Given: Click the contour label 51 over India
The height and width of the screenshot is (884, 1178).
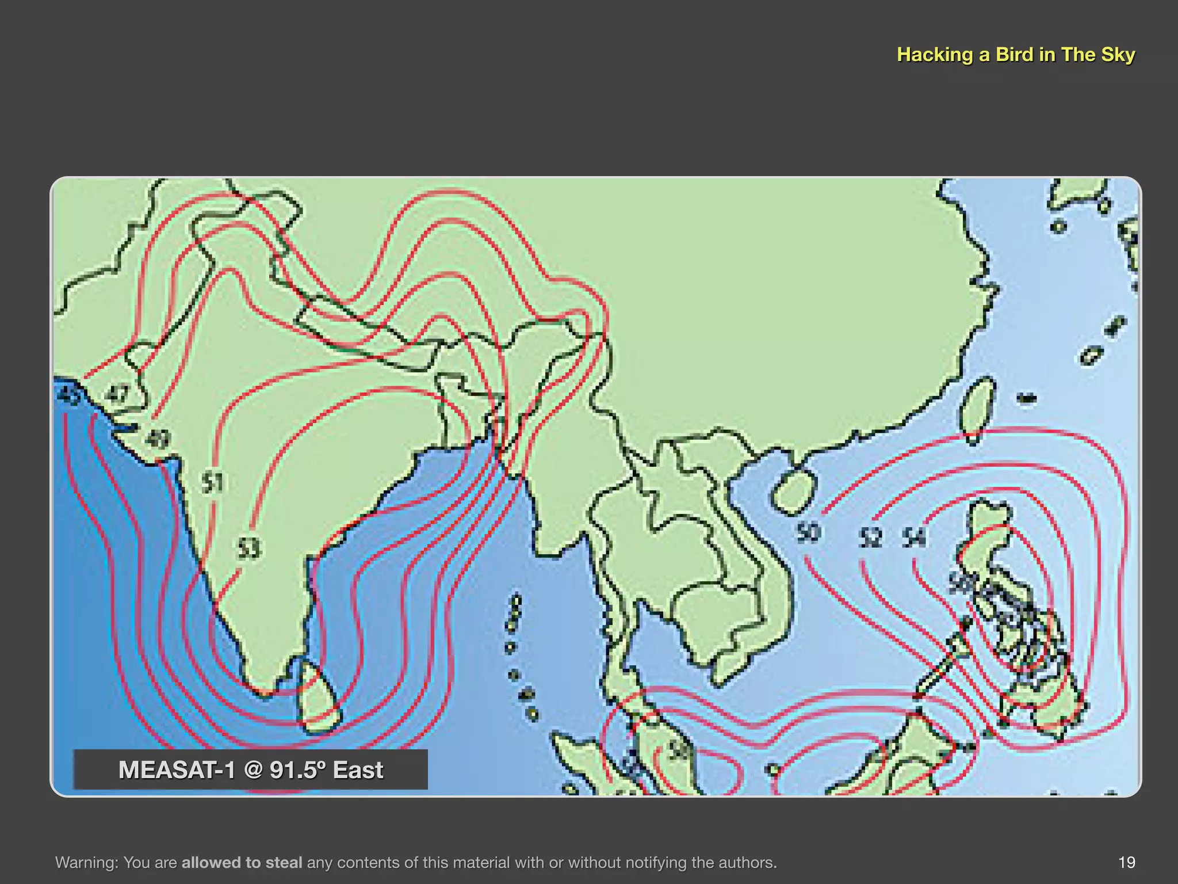Looking at the screenshot, I should pos(213,482).
